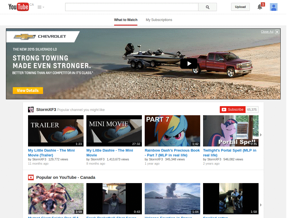Open Popular on YouTube - Canada heading
Image resolution: width=290 pixels, height=218 pixels.
[66, 177]
